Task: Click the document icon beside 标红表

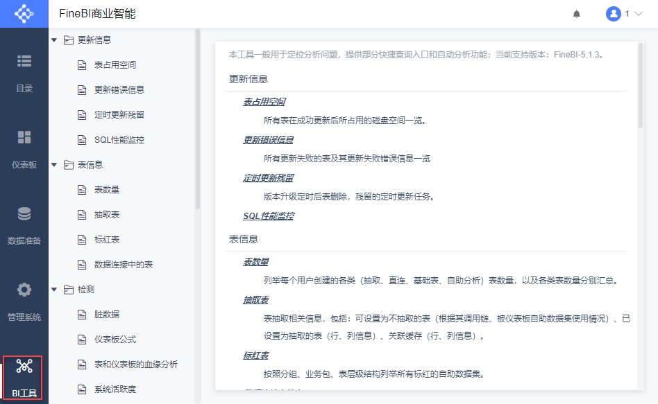Action: [82, 240]
